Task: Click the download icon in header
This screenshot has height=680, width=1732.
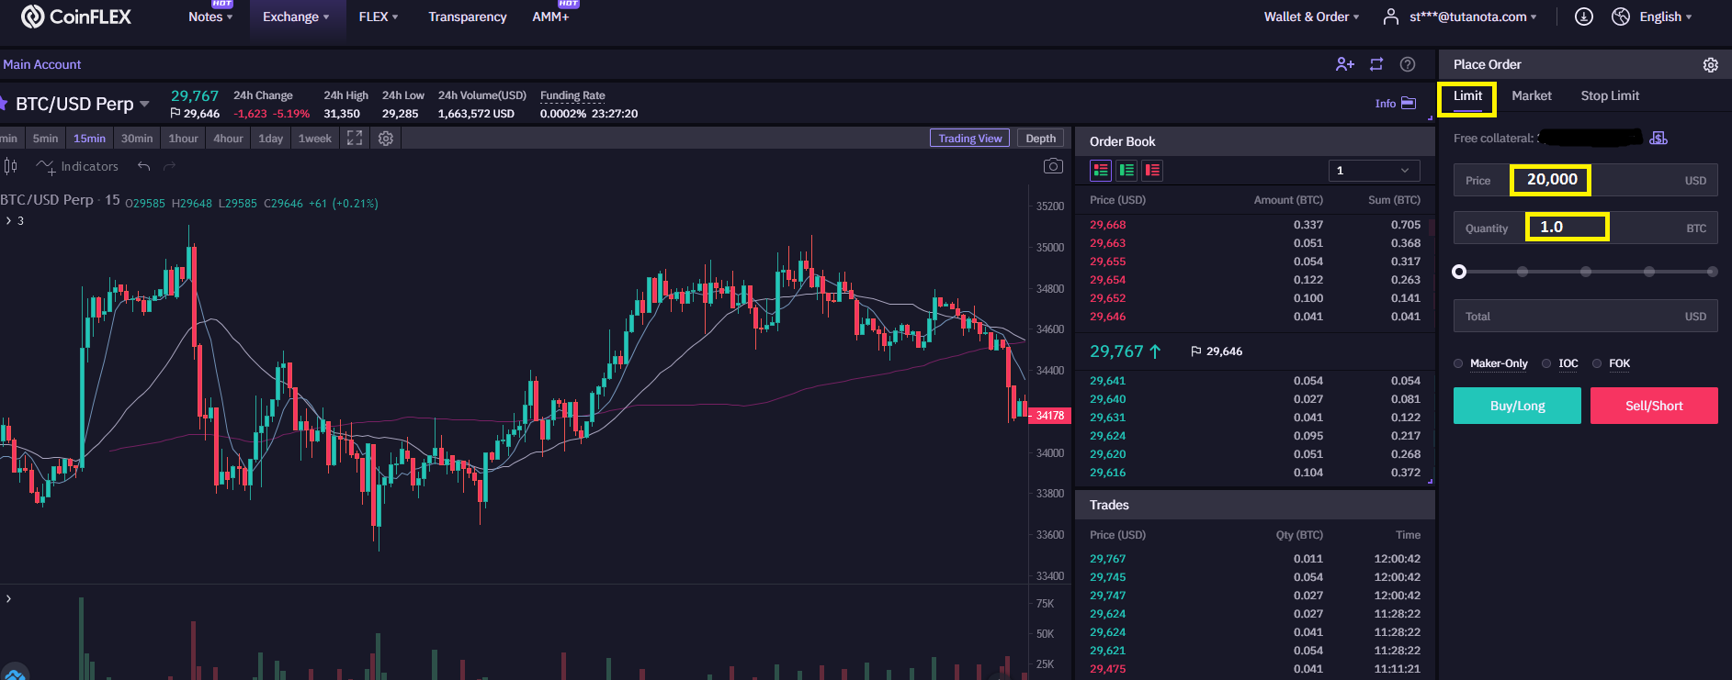Action: (x=1584, y=17)
